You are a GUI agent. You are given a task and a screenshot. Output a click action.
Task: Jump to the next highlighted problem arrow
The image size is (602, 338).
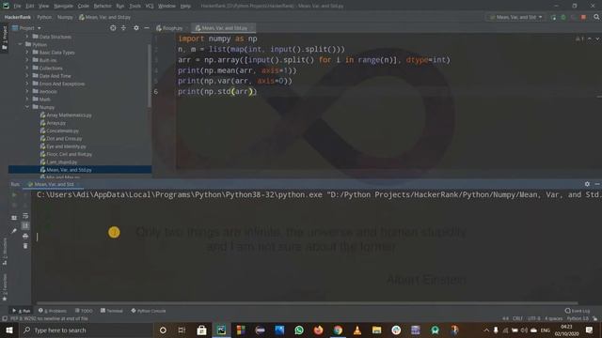[x=597, y=38]
